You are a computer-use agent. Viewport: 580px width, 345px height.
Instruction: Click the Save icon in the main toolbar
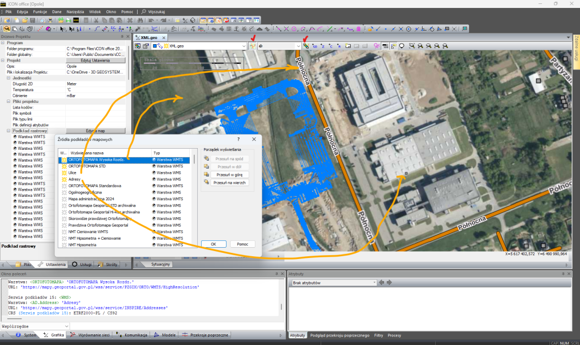point(33,20)
